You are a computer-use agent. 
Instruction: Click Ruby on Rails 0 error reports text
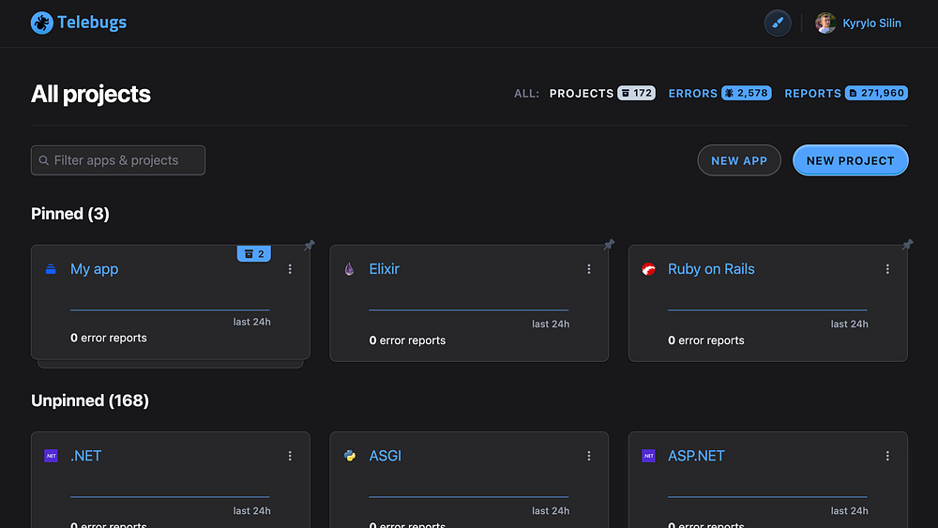click(x=706, y=340)
